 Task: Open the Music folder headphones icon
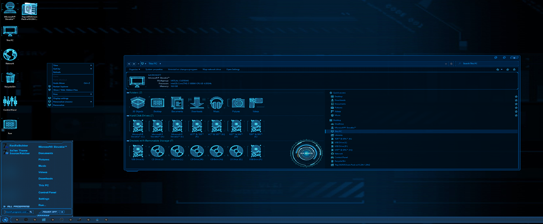[217, 103]
